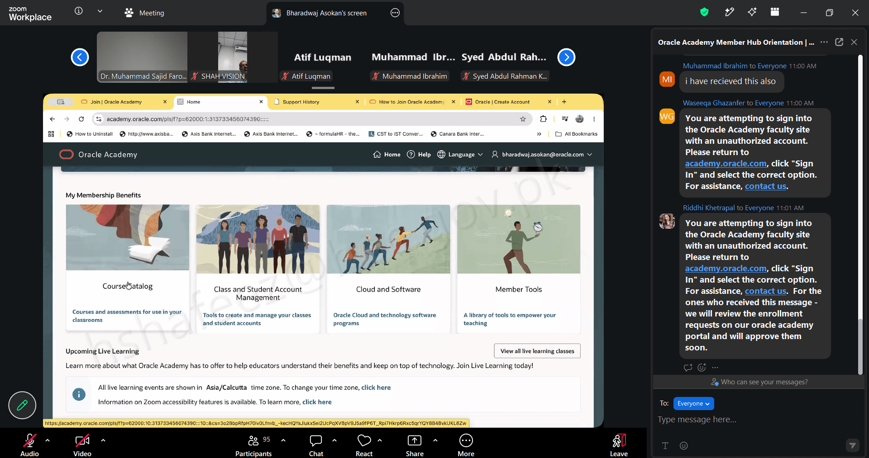
Task: Start video with Video button
Action: (82, 444)
